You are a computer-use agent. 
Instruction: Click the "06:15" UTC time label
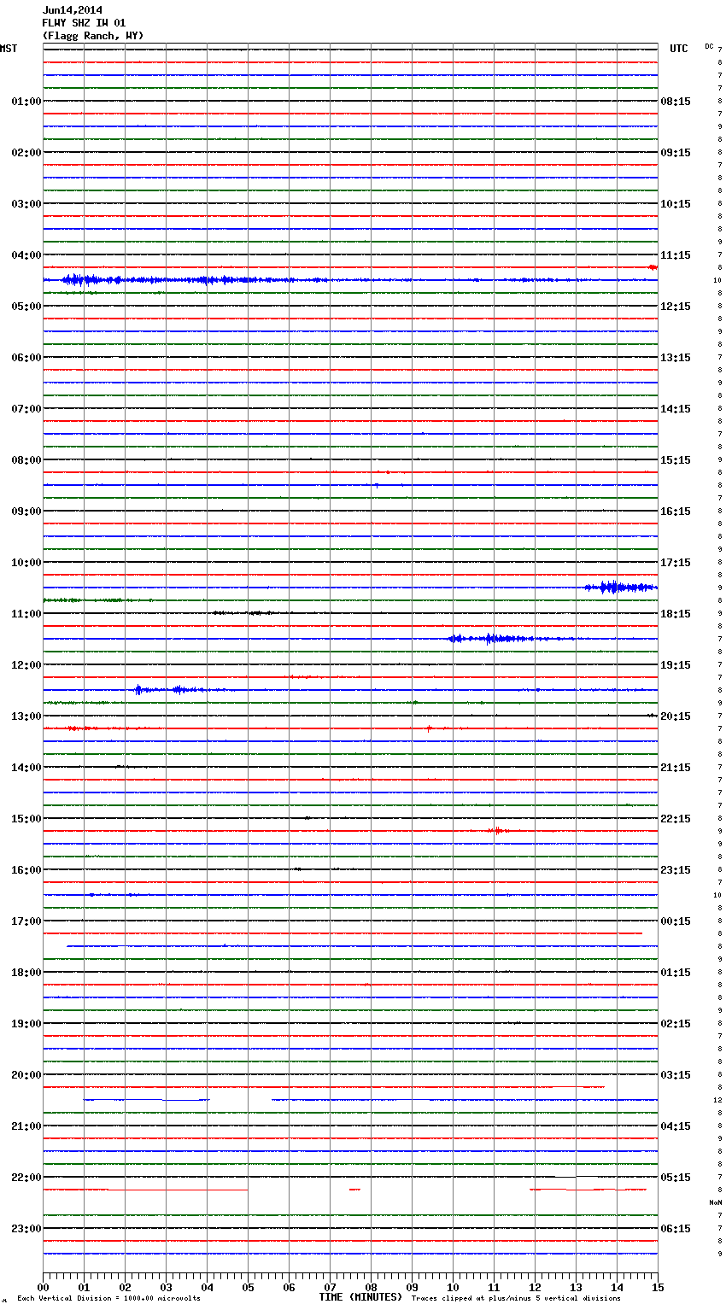[676, 1229]
